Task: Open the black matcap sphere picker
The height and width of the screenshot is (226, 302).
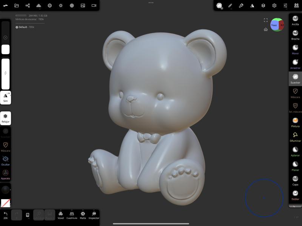Action: (x=5, y=190)
